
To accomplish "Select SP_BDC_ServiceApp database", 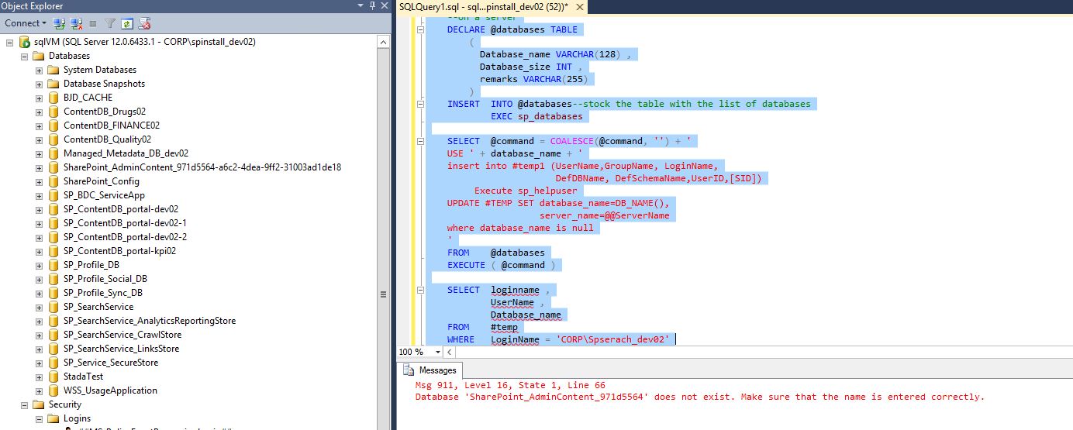I will 104,195.
